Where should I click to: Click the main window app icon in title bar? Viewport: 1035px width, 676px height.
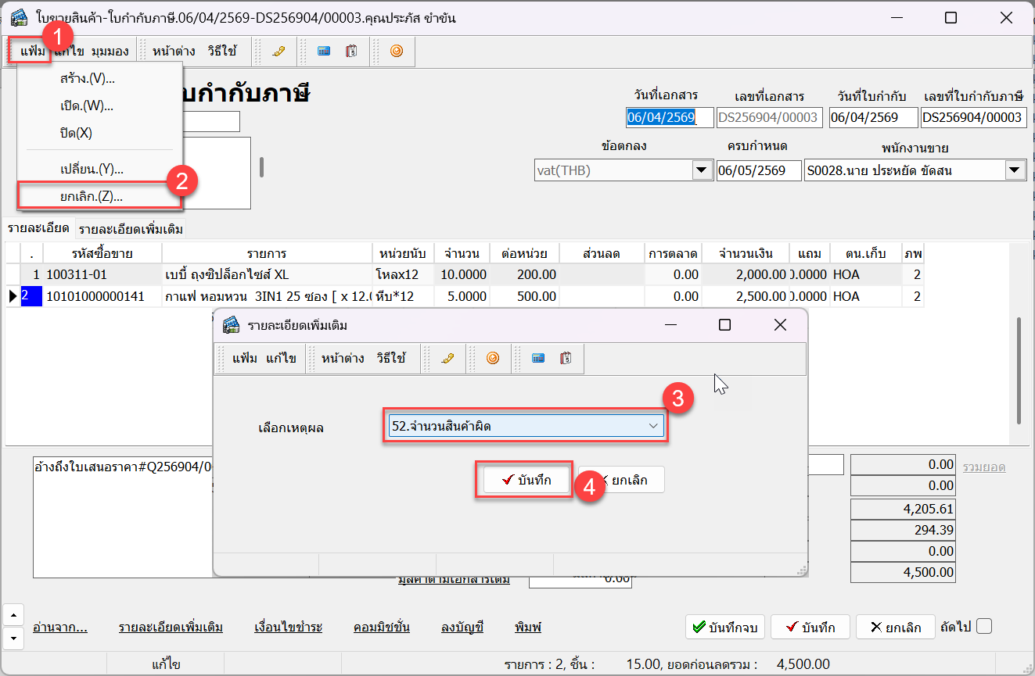pos(20,17)
